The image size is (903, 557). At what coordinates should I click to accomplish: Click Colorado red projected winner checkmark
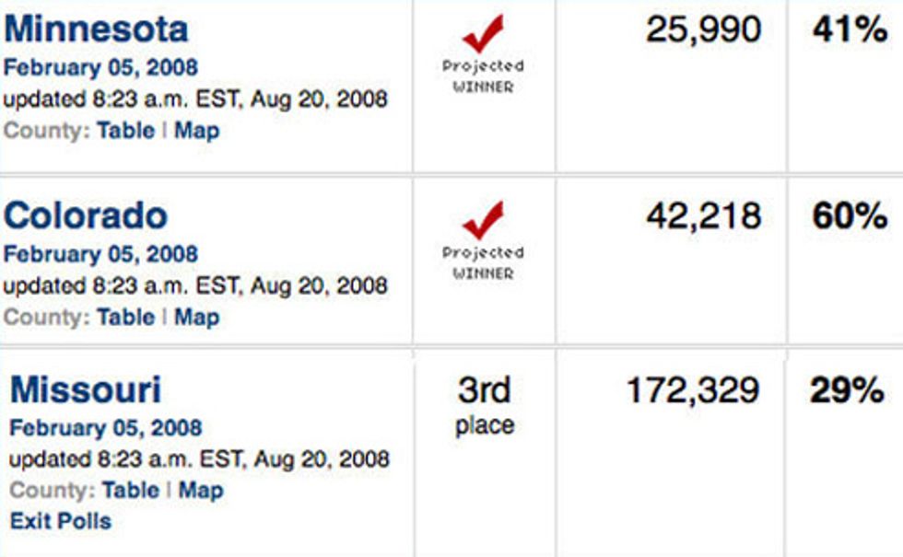(x=483, y=220)
